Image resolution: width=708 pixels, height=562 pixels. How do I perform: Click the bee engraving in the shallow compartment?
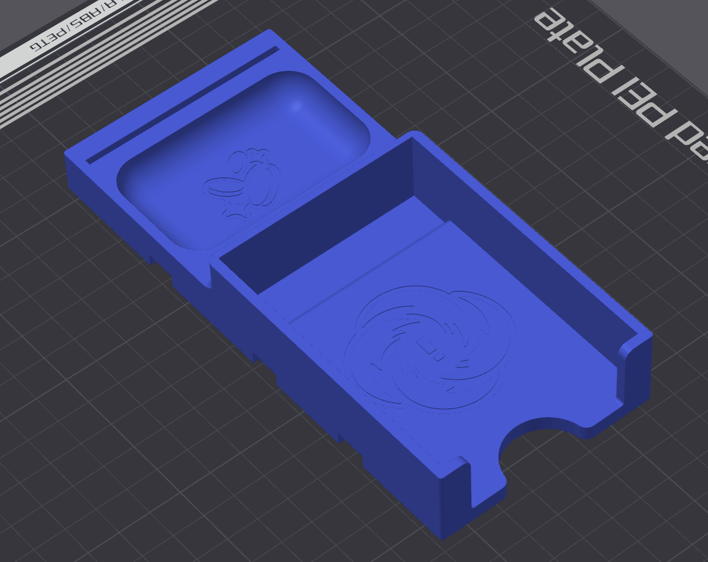243,179
